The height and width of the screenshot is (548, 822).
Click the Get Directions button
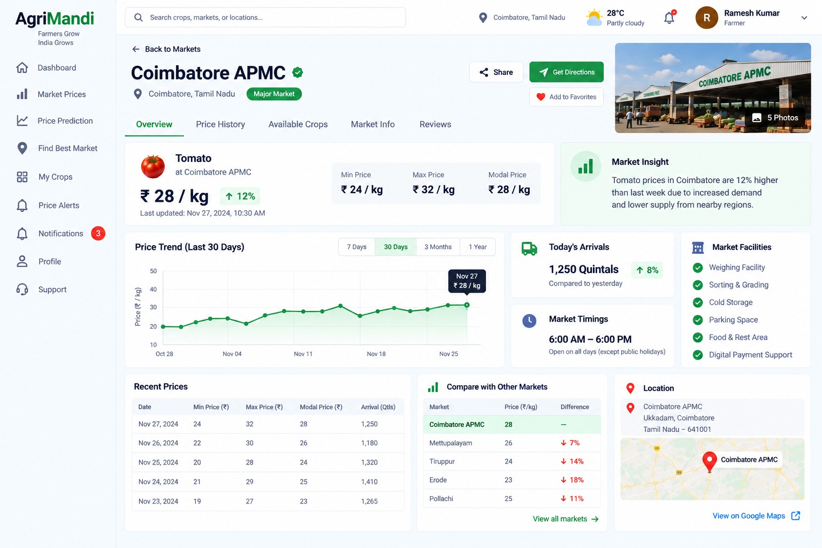[x=566, y=72]
